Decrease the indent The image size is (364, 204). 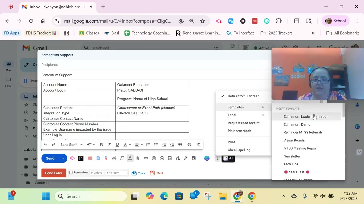(x=164, y=145)
